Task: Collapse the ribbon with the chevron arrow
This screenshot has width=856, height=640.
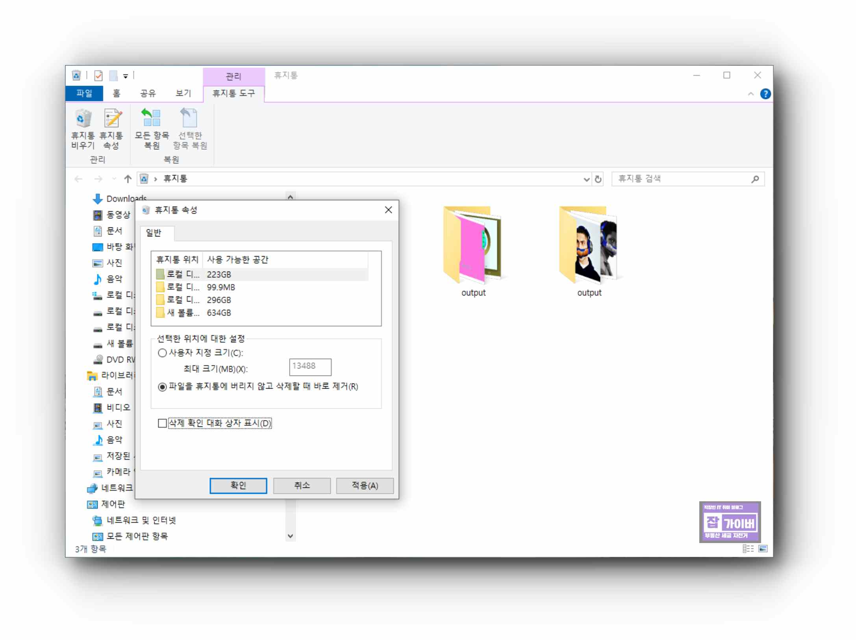Action: (750, 94)
